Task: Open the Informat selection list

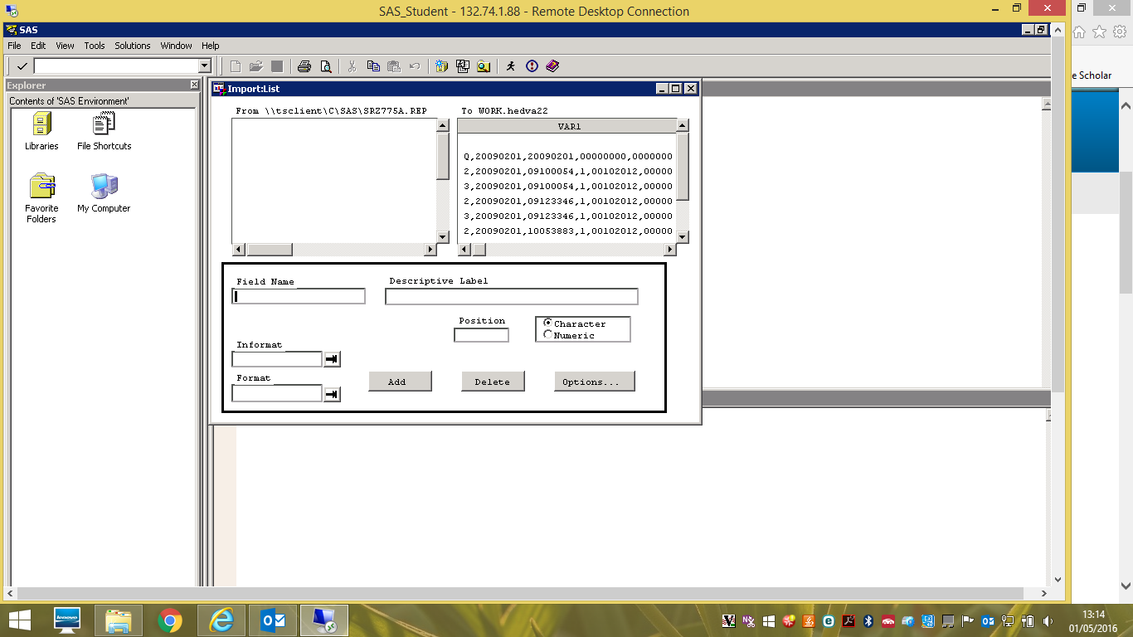Action: (x=333, y=358)
